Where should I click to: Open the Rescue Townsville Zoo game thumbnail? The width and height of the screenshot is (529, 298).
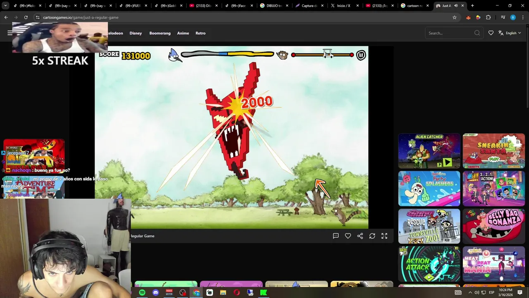[x=429, y=226]
